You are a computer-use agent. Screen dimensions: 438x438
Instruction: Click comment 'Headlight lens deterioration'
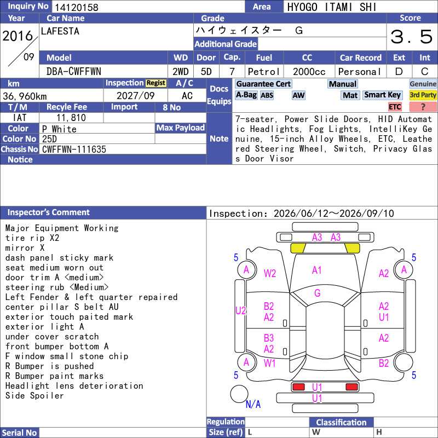point(74,386)
